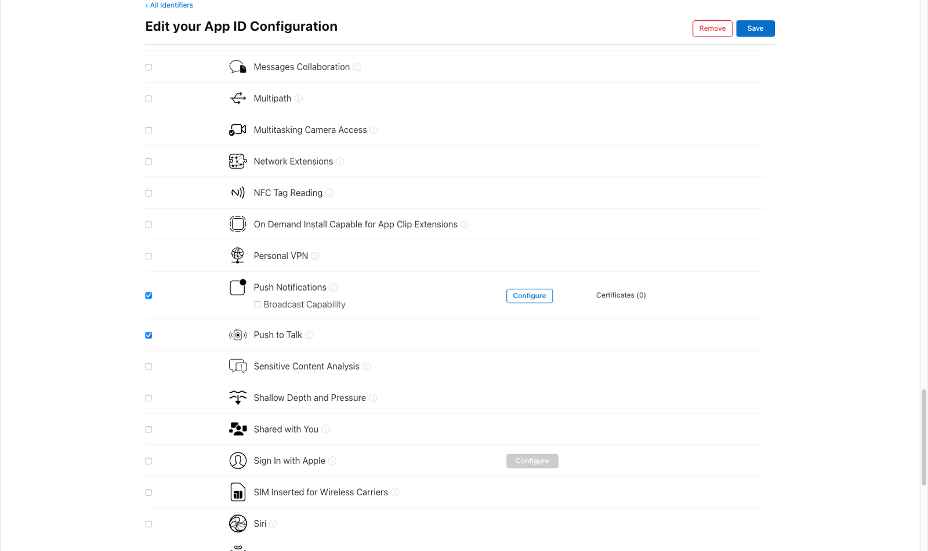This screenshot has width=928, height=551.
Task: Show info for Shallow Depth and Pressure
Action: point(374,398)
